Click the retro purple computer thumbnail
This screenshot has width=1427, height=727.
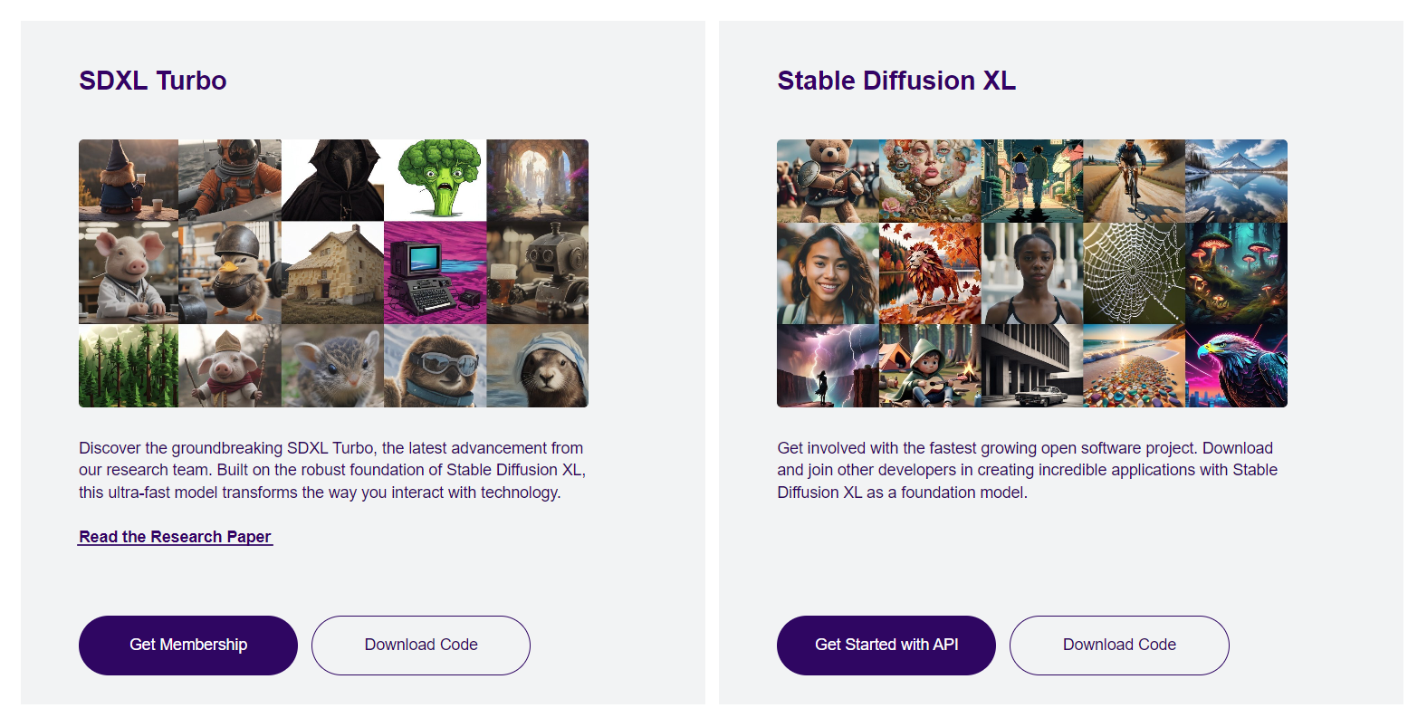click(436, 273)
